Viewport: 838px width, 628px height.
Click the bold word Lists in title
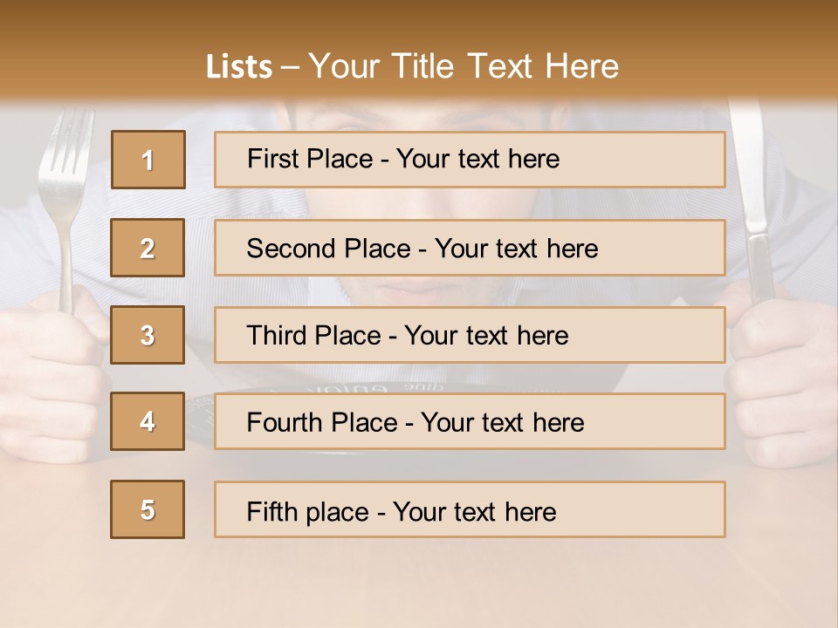point(239,67)
